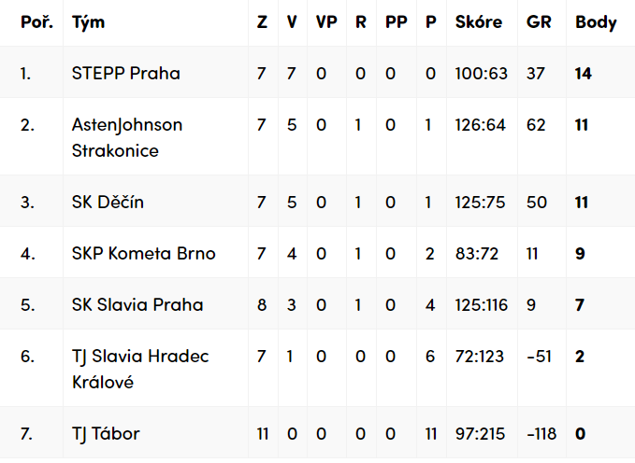Click the Poř. column header

pyautogui.click(x=36, y=21)
